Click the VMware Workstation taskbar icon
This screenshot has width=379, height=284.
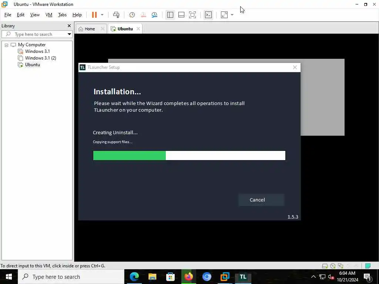[x=225, y=277]
